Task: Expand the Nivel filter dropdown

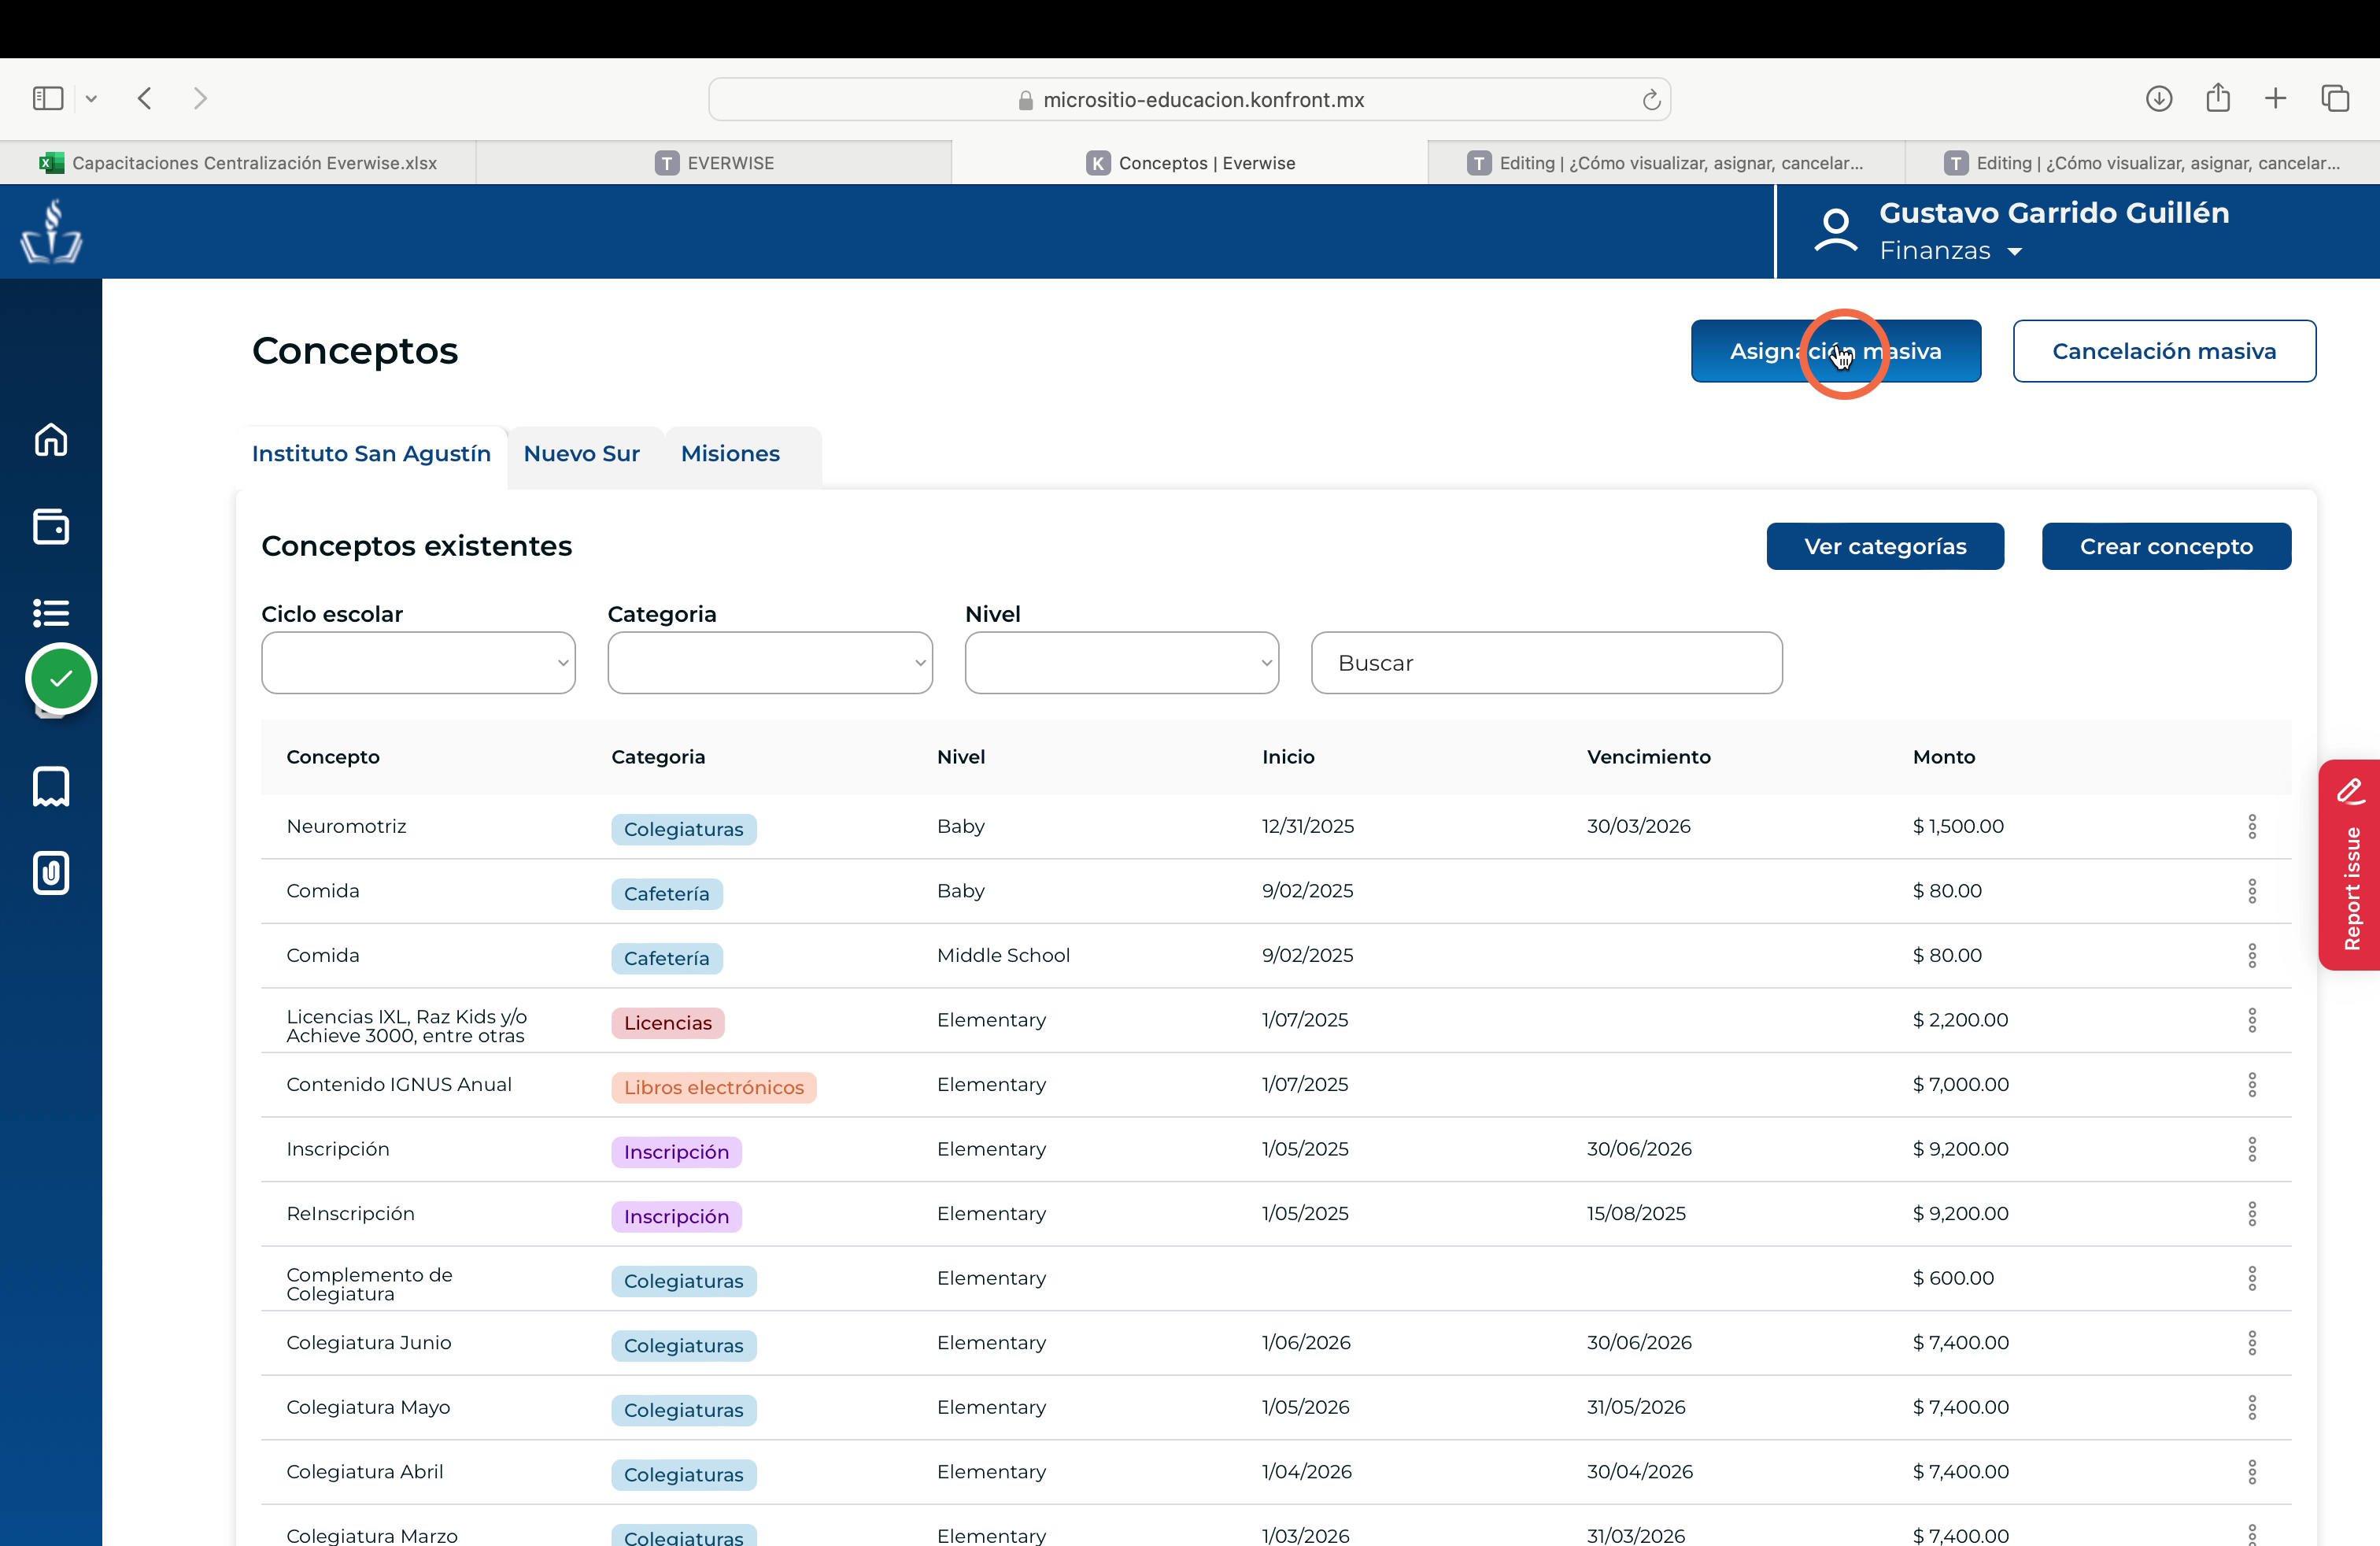Action: point(1121,662)
